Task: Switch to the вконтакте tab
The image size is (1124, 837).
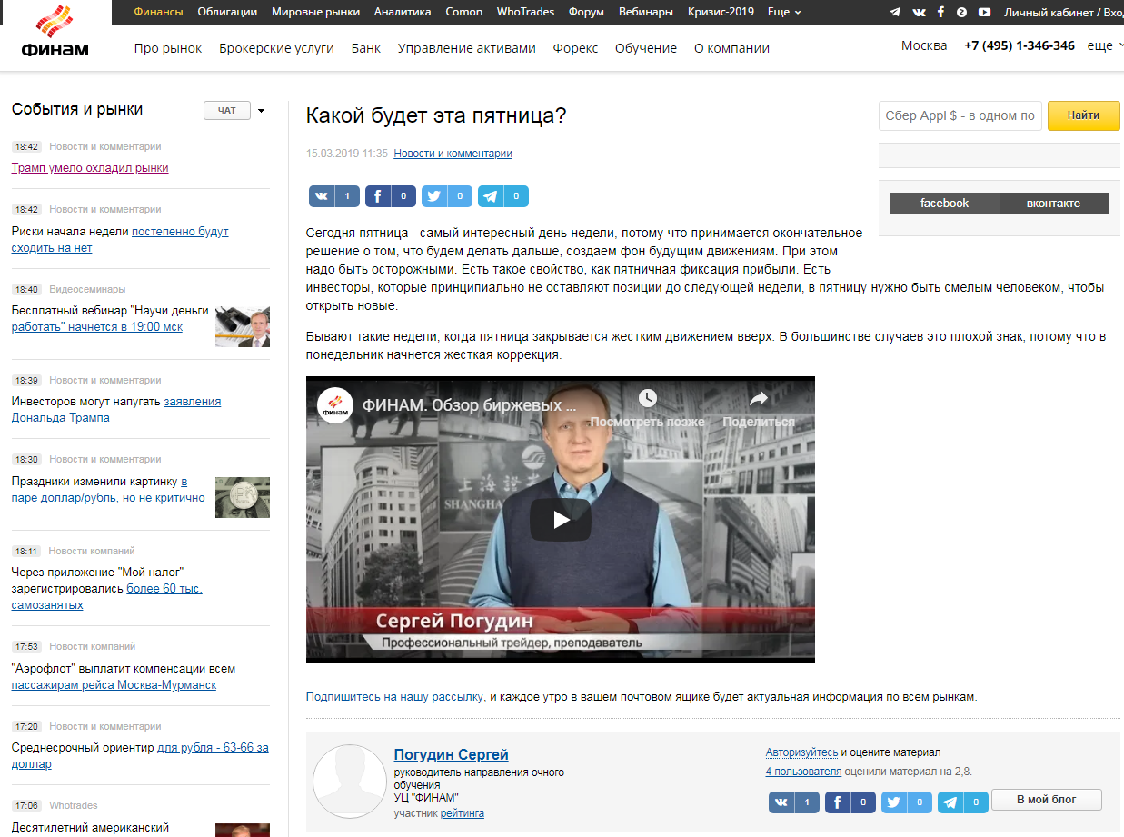Action: pos(1053,204)
